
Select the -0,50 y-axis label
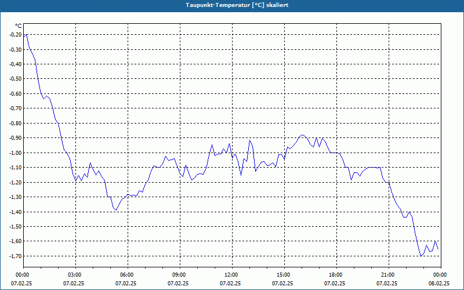pos(16,79)
